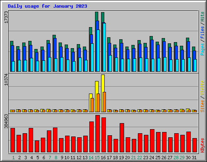207x162 pixels.
Task: Click day 31 on the x-axis
Action: click(x=194, y=158)
